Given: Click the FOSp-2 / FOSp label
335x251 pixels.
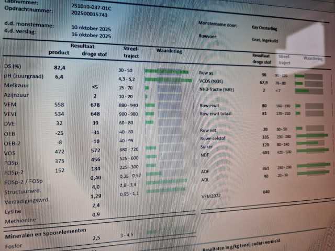Looking at the screenshot, I should [24, 182].
